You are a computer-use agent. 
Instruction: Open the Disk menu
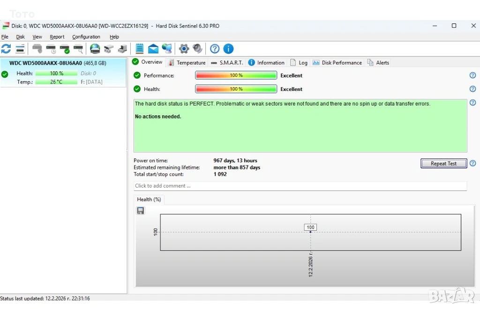click(x=21, y=37)
